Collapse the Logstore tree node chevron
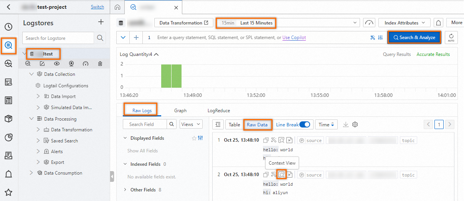Screen dimensions: 464x201 click(x=25, y=54)
